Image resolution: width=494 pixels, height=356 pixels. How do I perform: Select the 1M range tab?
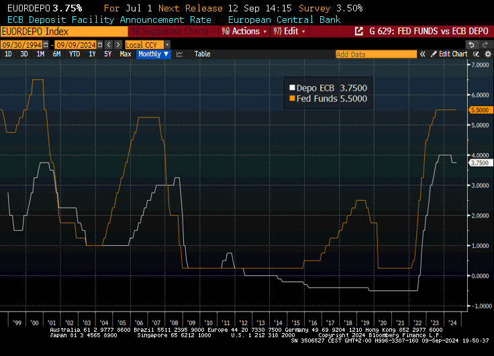pos(40,54)
